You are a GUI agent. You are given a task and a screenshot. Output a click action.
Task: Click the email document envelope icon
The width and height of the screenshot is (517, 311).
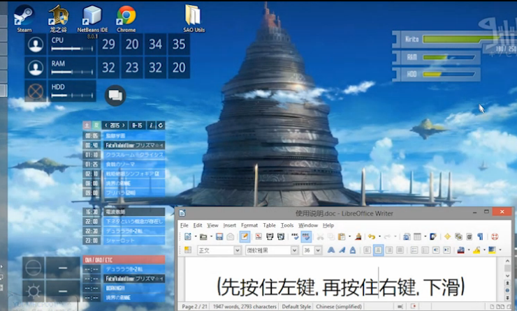coord(230,236)
